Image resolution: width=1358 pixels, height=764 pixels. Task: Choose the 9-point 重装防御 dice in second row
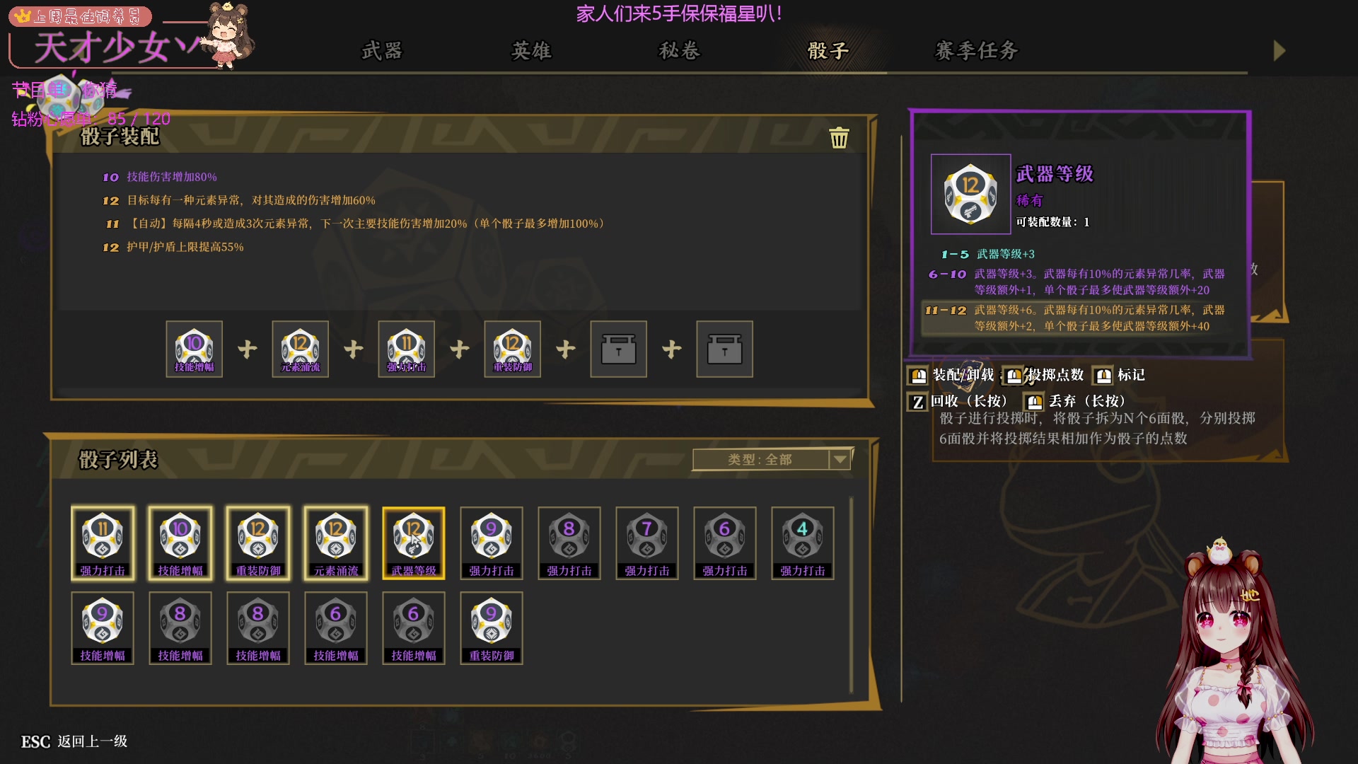(x=492, y=628)
